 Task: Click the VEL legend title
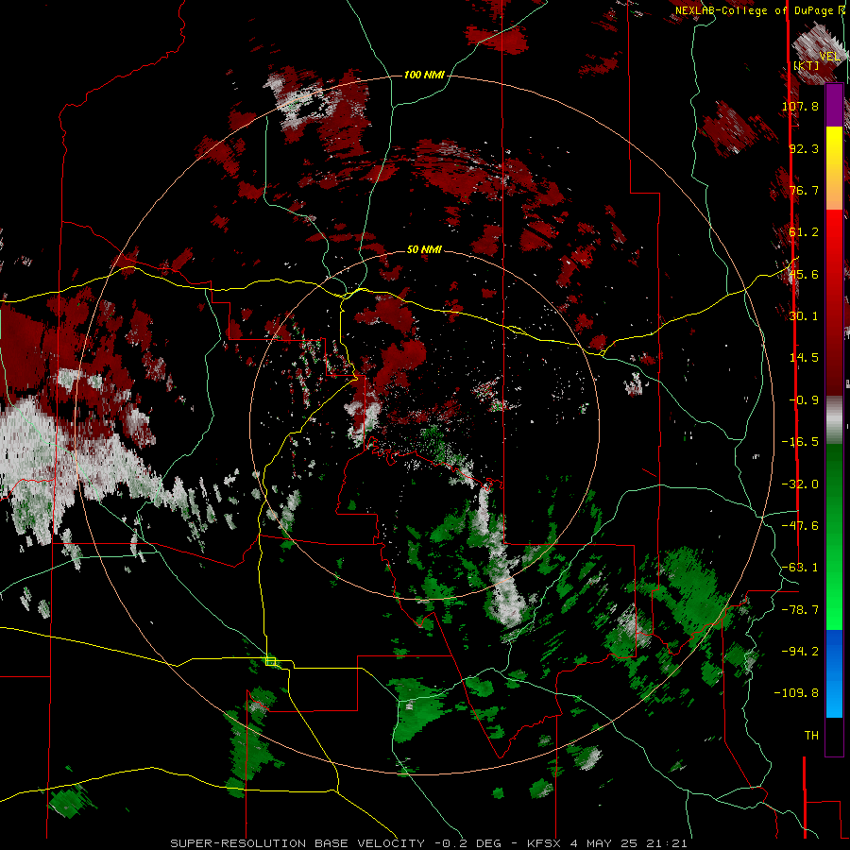(829, 56)
